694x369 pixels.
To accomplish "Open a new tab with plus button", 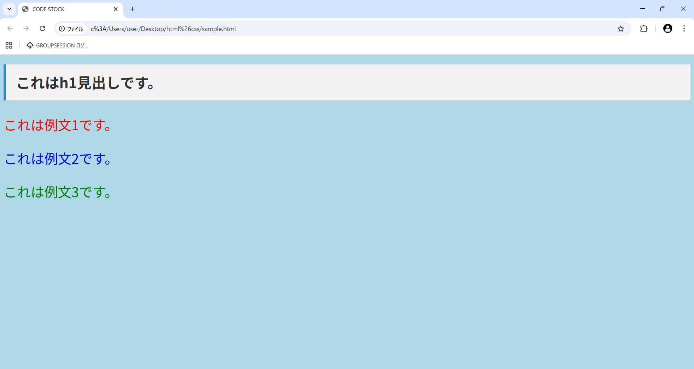I will coord(132,9).
